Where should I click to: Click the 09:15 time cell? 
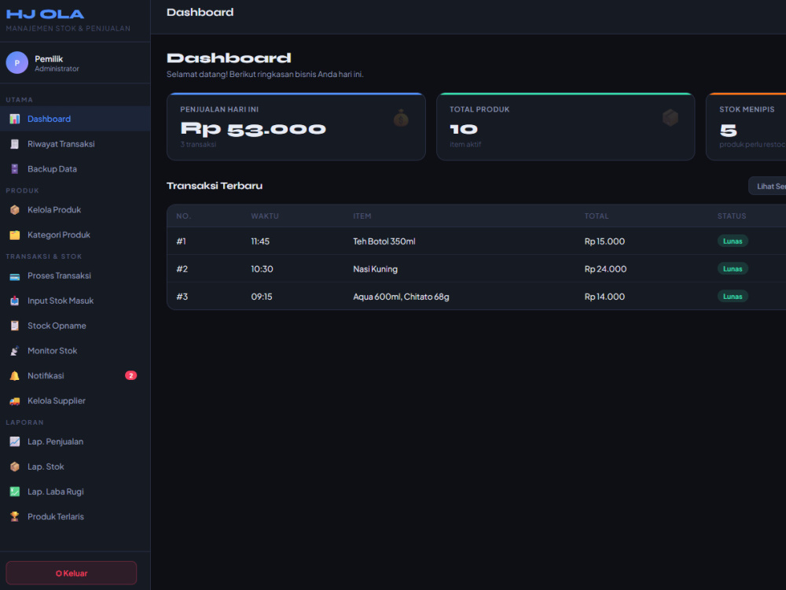point(262,297)
